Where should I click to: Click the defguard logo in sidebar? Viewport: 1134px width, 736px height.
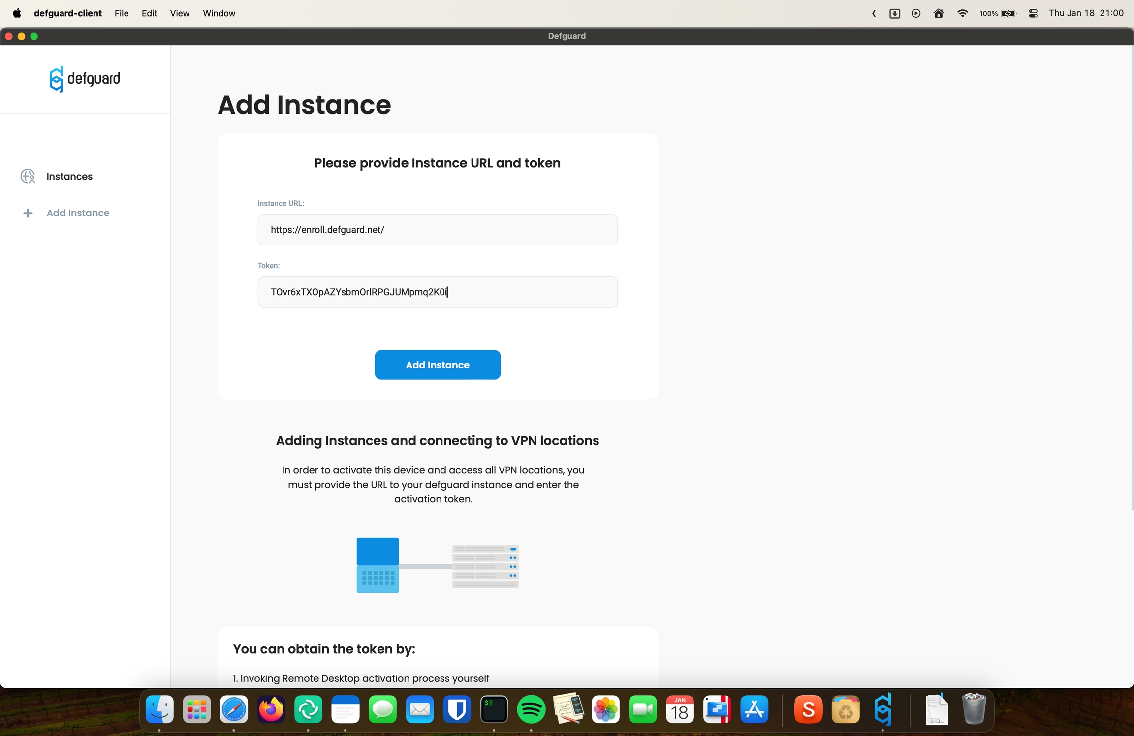click(x=85, y=79)
